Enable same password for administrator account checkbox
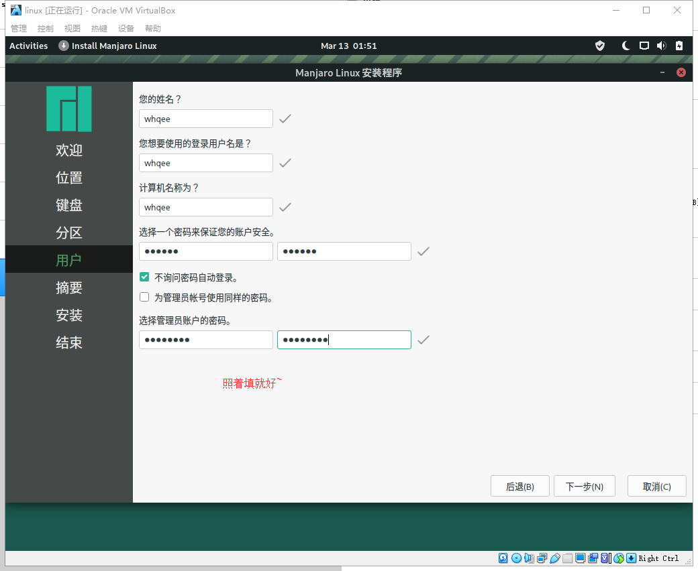The height and width of the screenshot is (571, 698). (144, 297)
